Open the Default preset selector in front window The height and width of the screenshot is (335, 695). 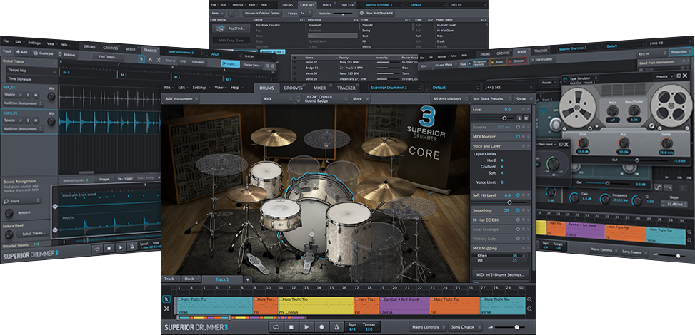[454, 88]
